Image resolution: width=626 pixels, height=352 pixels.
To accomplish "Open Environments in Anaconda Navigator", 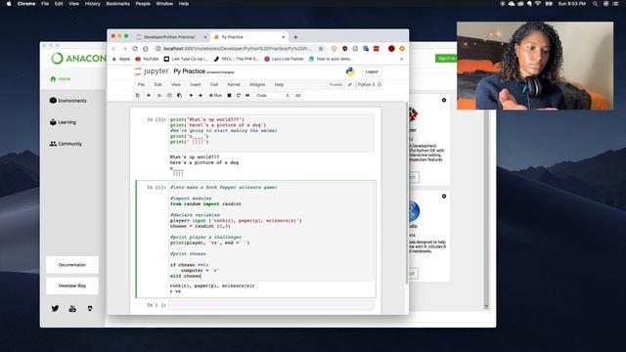I will 67,101.
